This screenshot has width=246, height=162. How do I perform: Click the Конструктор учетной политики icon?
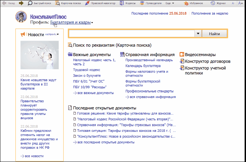pos(182,68)
